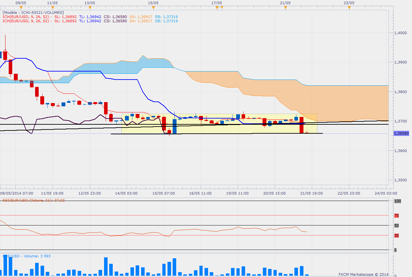Select the yellow highlighted consolidation rectangle

219,123
